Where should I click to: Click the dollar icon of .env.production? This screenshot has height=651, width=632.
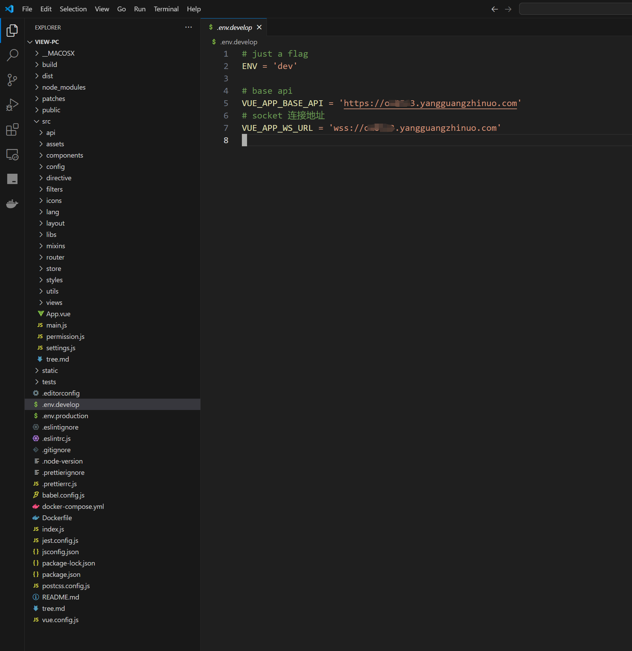point(36,416)
